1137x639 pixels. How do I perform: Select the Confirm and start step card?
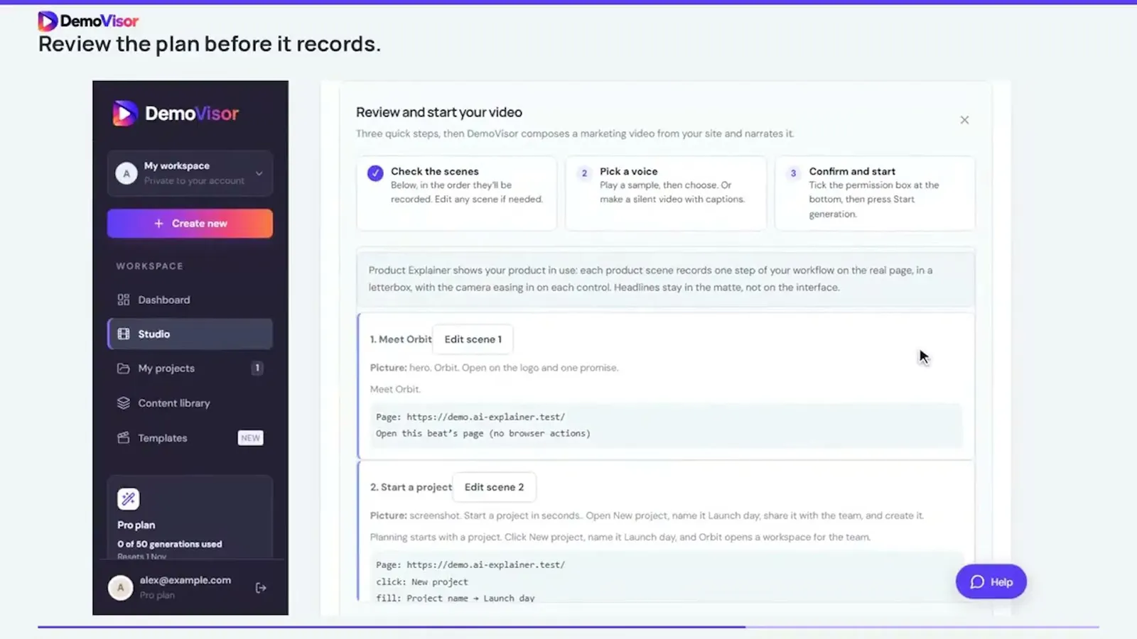[x=875, y=192]
